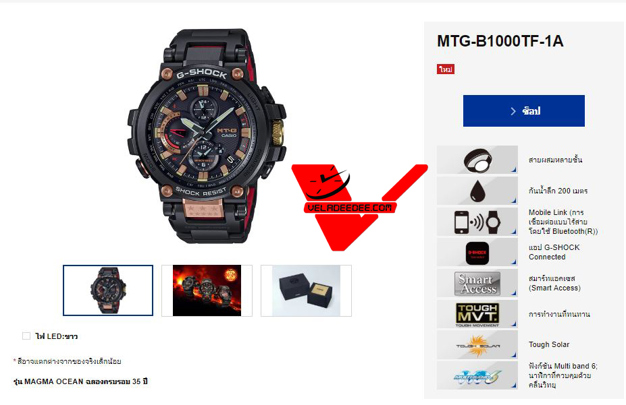
Task: Select the Tough Solar text label
Action: (x=549, y=344)
